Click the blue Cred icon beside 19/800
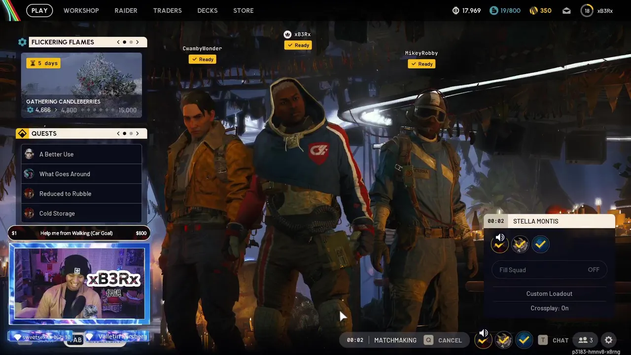Screen dimensions: 631x355 (493, 10)
